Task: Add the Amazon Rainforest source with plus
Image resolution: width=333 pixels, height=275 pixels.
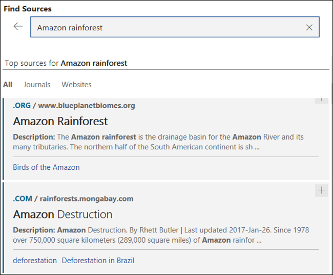Action: coord(321,99)
